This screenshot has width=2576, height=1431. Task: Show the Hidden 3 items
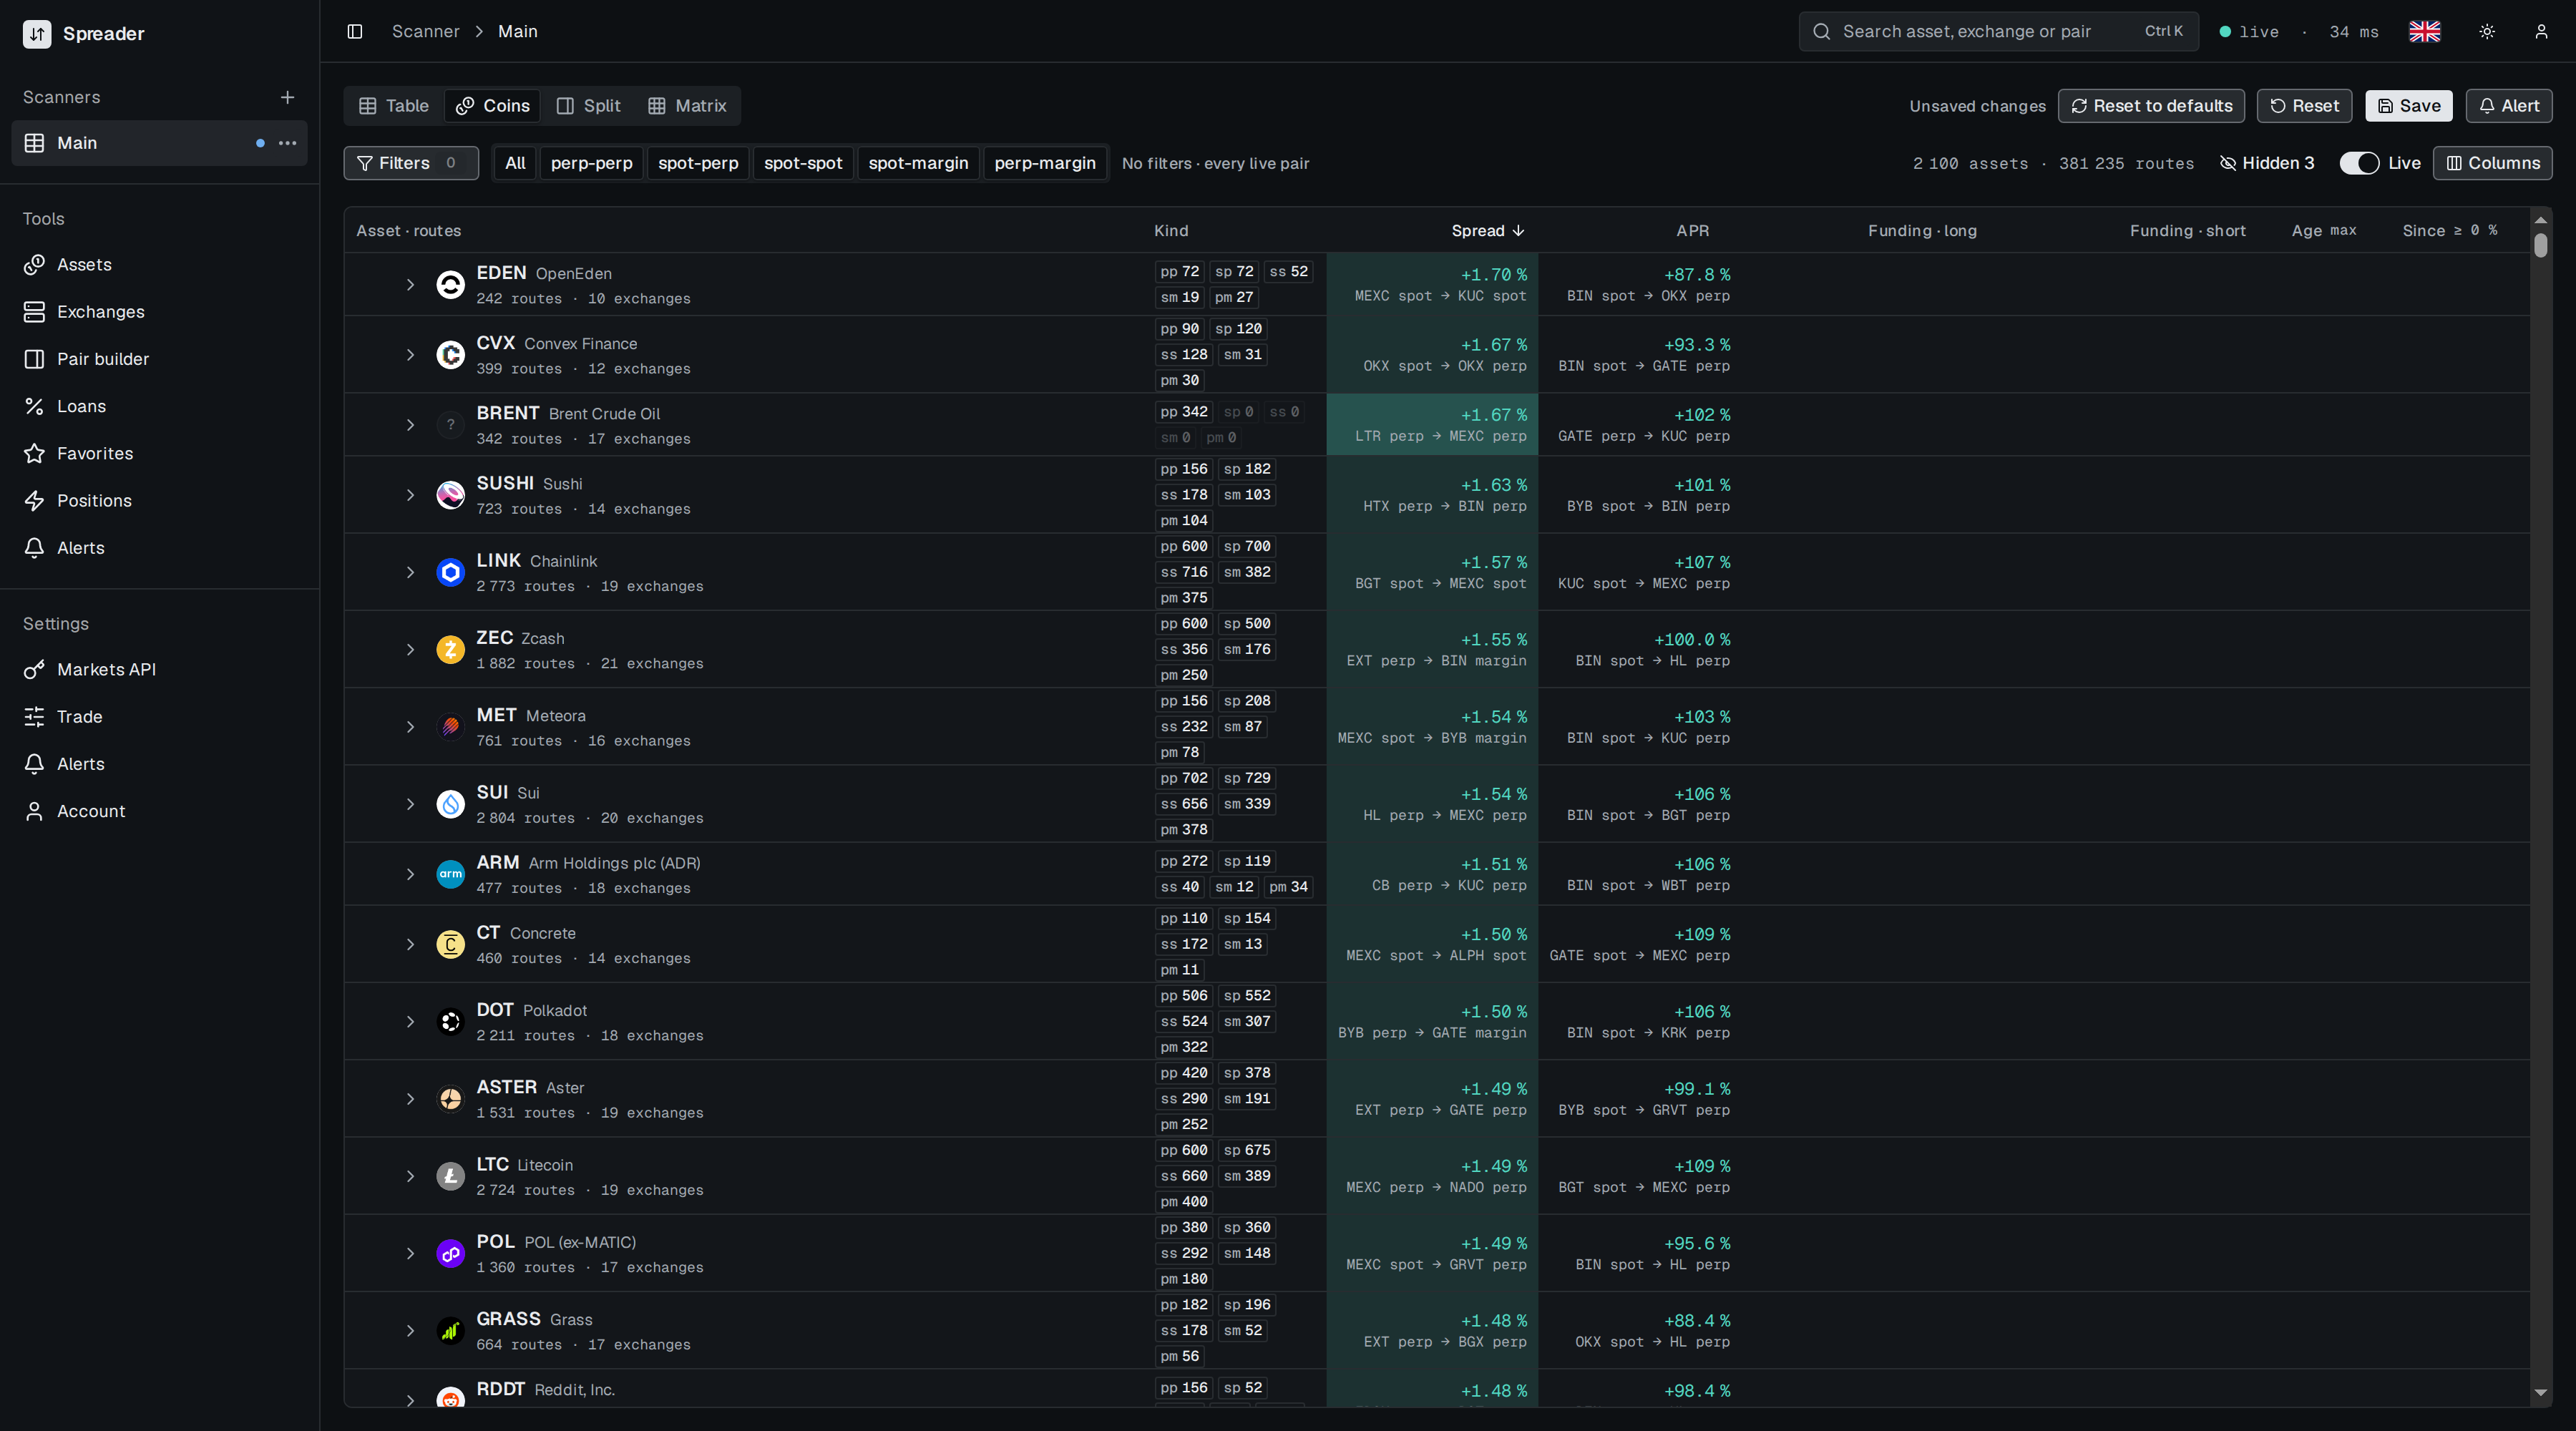coord(2267,163)
